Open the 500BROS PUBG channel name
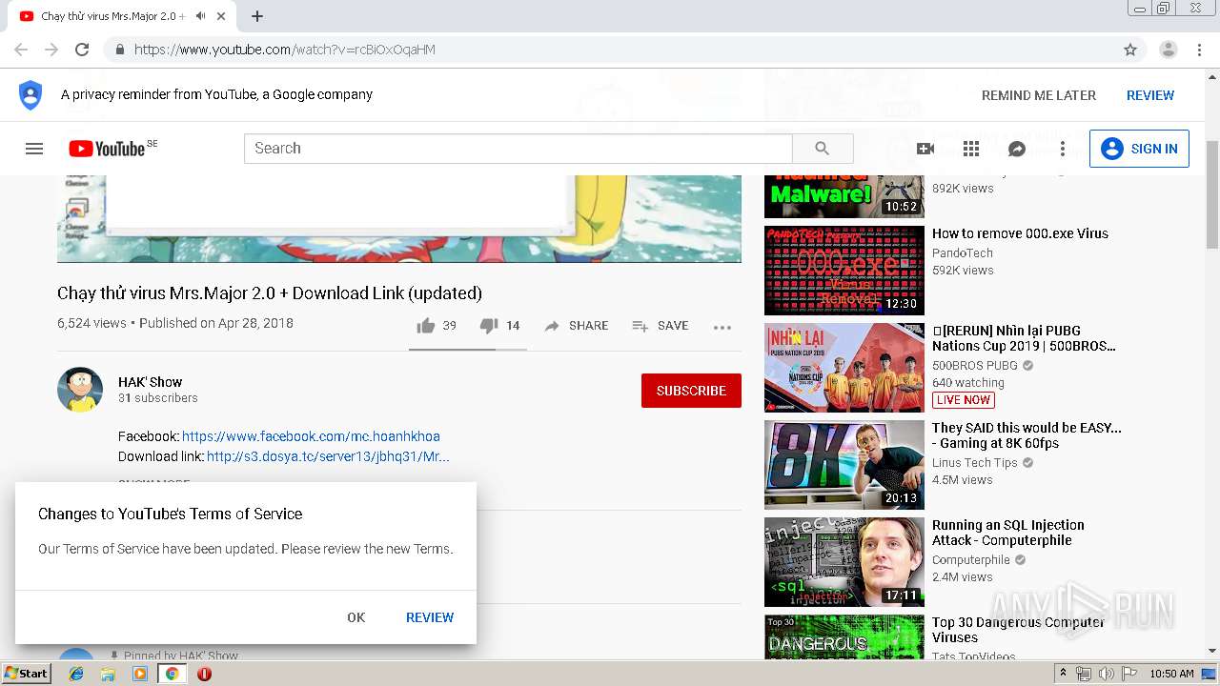 974,366
